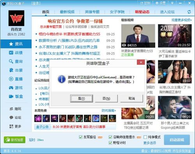Screen dimensions: 195x154
Task: Switch to the 英雄专题 tab
Action: pos(92,12)
